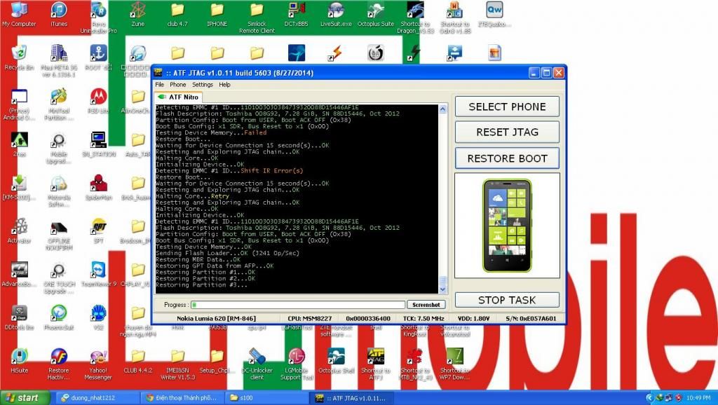The height and width of the screenshot is (405, 718).
Task: Click the RESTORE BOOT button
Action: pyautogui.click(x=507, y=158)
